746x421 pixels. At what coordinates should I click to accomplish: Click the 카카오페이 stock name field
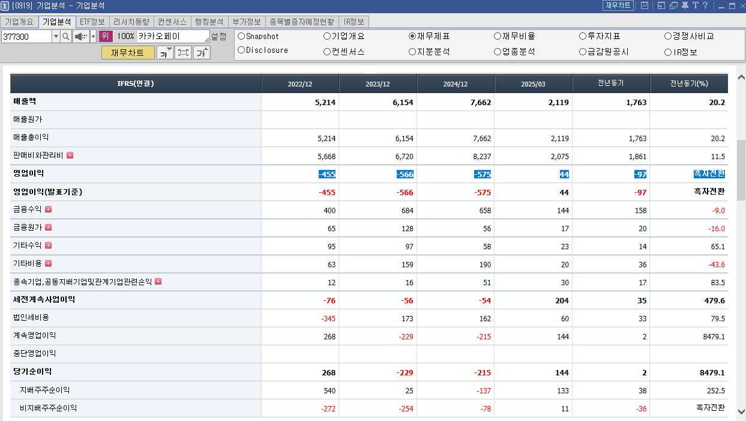point(173,36)
